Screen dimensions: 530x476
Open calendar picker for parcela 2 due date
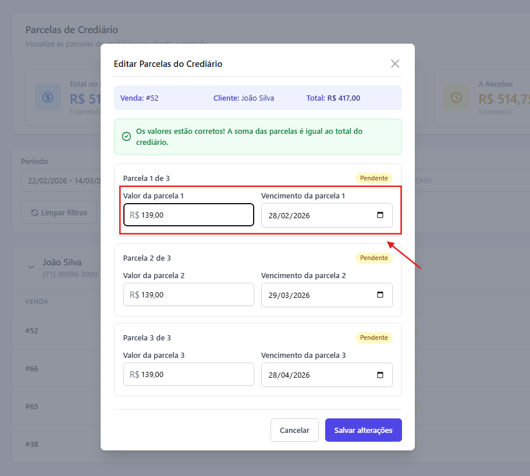380,294
